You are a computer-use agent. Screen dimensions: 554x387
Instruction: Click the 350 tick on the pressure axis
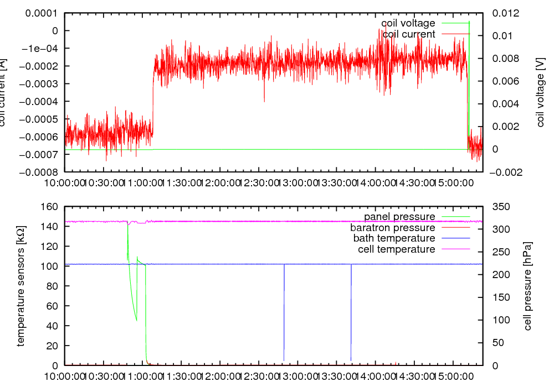pos(499,207)
